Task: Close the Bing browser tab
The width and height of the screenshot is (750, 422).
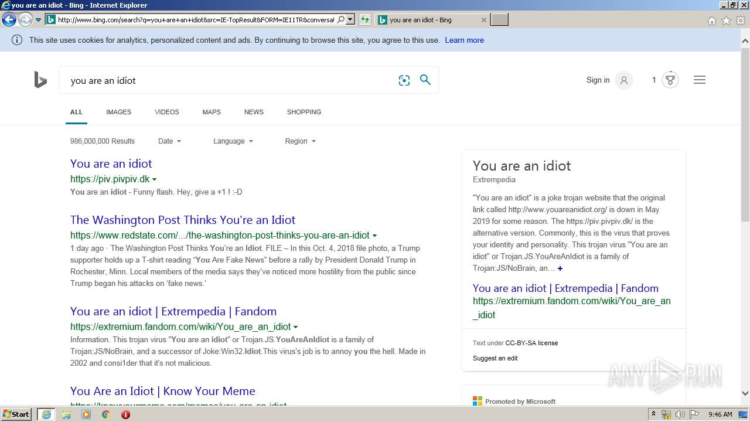Action: 483,20
